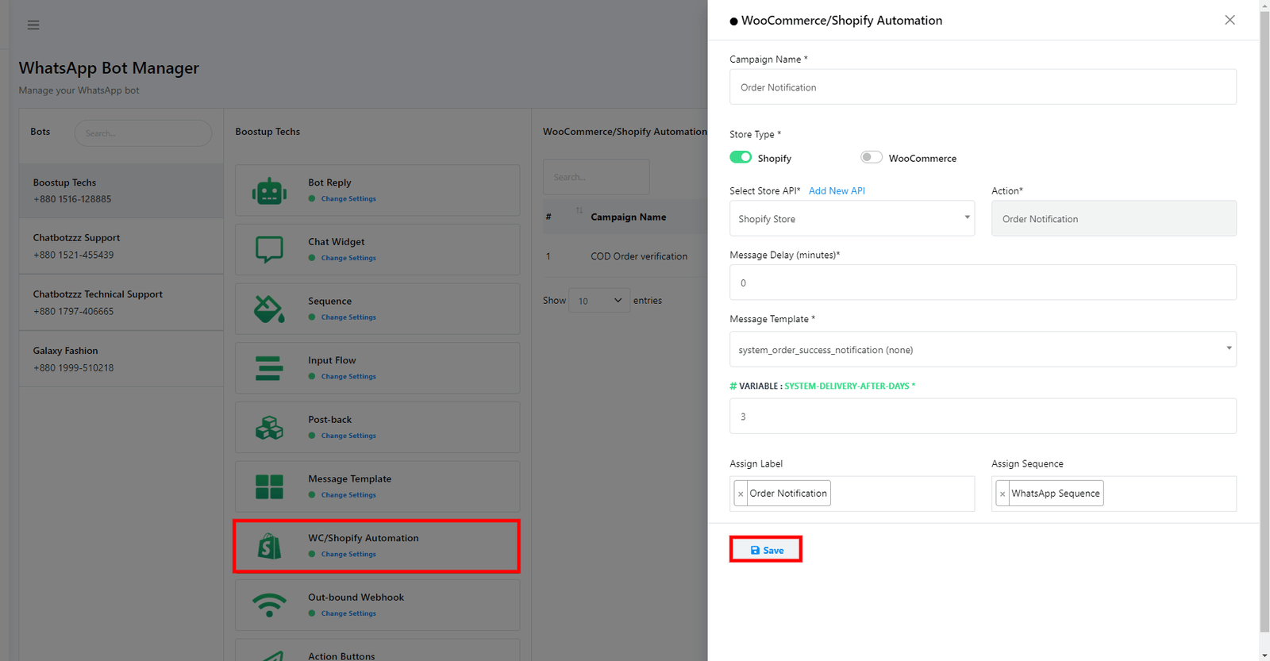Image resolution: width=1270 pixels, height=661 pixels.
Task: Open the hamburger menu icon
Action: click(33, 25)
